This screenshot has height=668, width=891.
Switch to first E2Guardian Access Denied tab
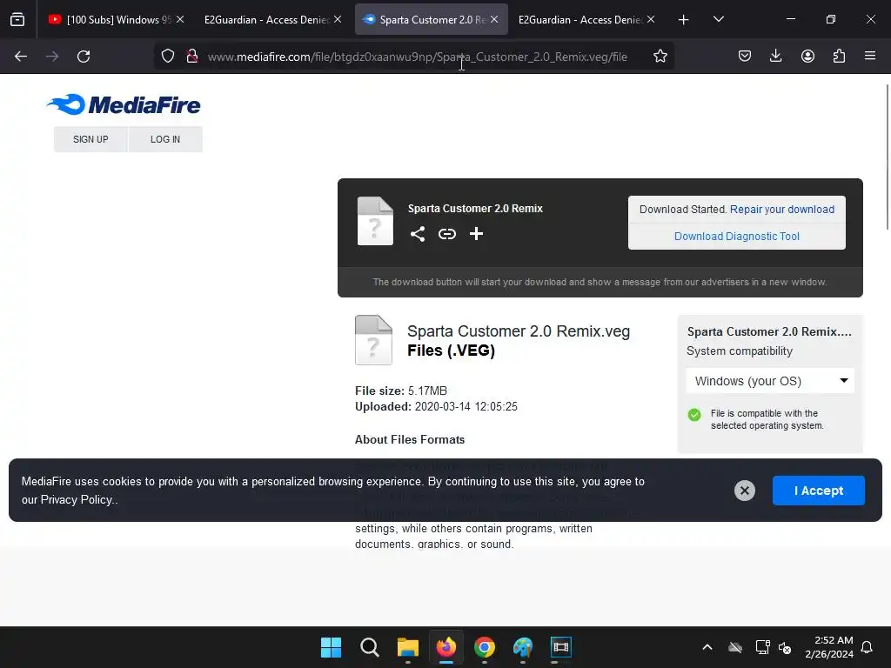coord(266,19)
